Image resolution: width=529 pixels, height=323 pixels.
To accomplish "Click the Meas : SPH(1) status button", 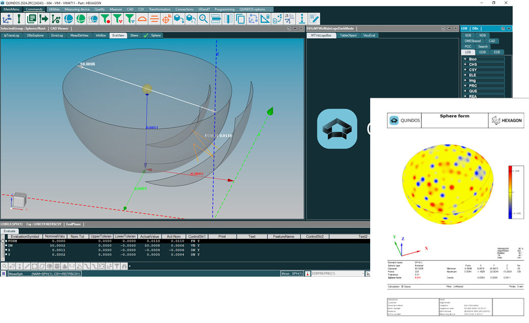I will pyautogui.click(x=292, y=274).
